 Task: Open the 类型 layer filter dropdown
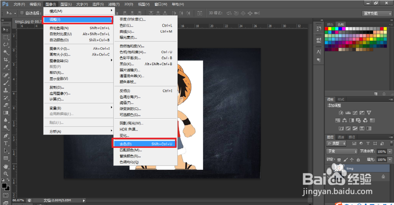click(336, 143)
